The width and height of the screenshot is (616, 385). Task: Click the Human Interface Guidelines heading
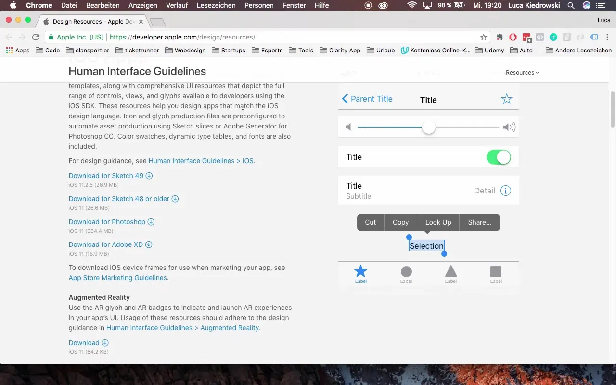[137, 71]
